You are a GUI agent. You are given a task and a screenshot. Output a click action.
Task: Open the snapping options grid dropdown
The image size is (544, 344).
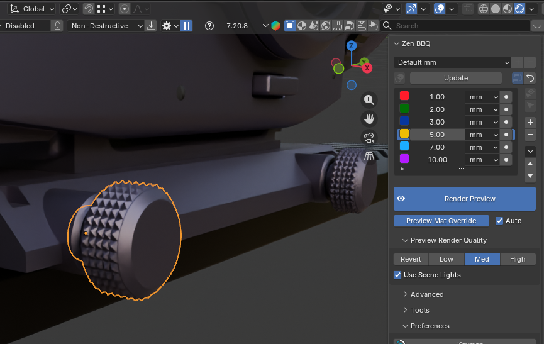click(105, 9)
